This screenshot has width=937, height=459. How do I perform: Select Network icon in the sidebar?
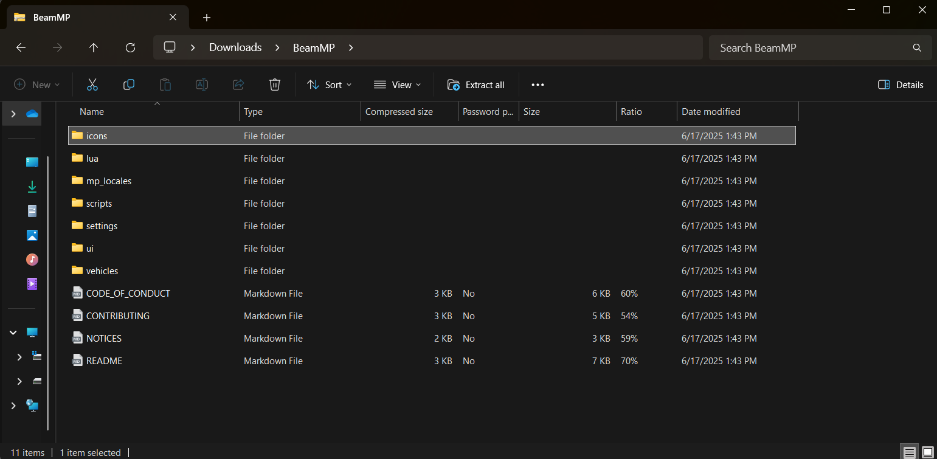(x=32, y=406)
